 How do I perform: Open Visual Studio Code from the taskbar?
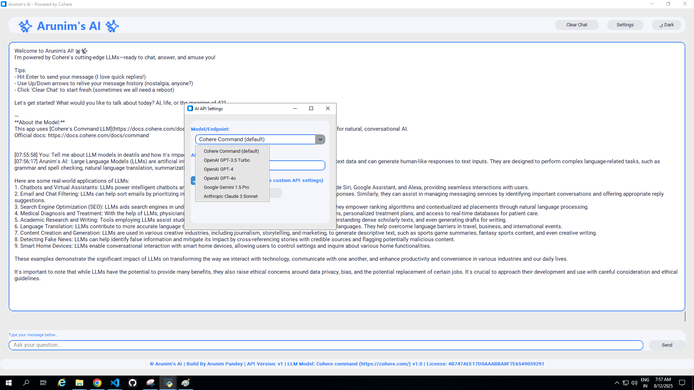tap(115, 382)
